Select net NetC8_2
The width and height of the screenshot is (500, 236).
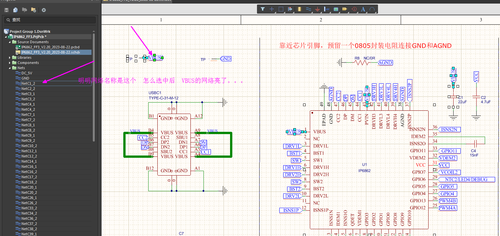click(x=28, y=130)
